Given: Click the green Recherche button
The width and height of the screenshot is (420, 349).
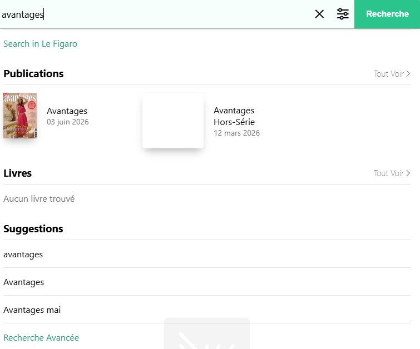Looking at the screenshot, I should [387, 14].
